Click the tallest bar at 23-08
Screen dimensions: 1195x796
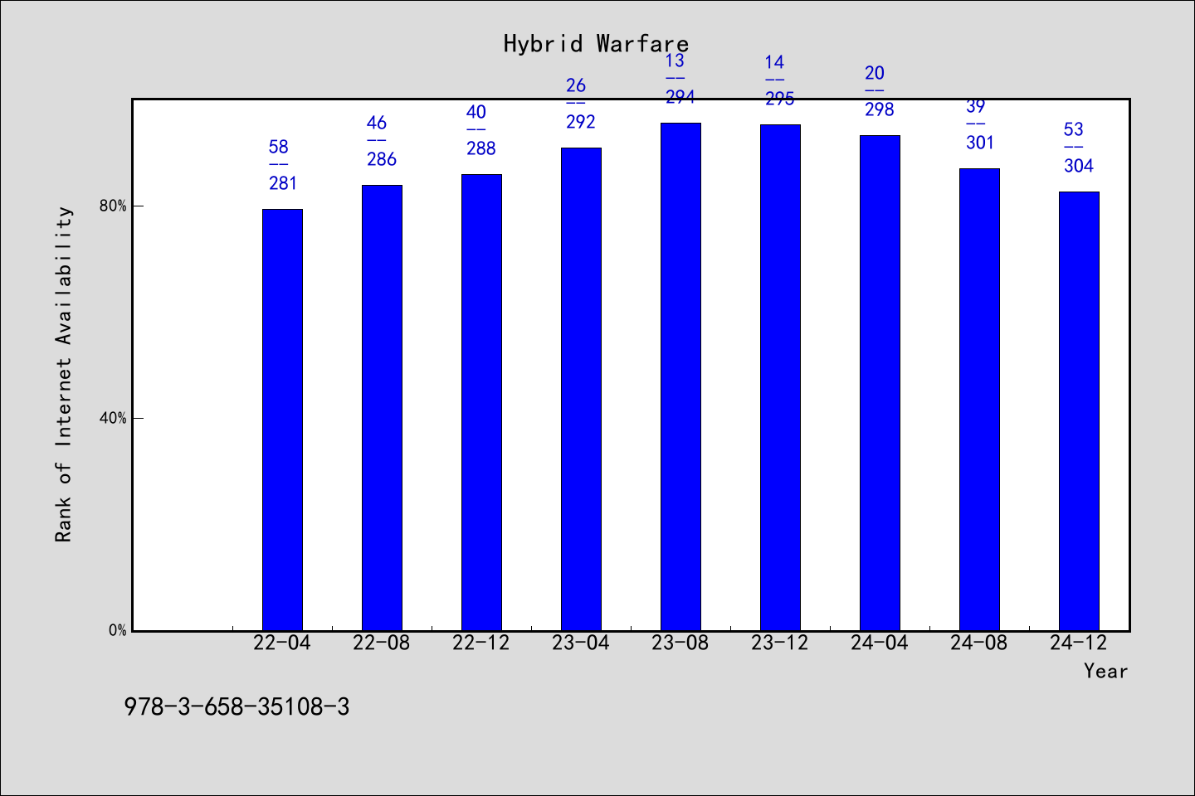(x=680, y=376)
